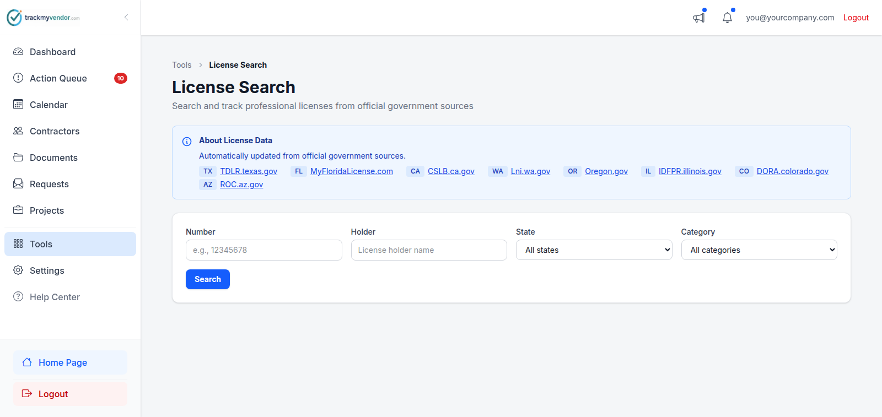Go to Calendar page

point(70,105)
